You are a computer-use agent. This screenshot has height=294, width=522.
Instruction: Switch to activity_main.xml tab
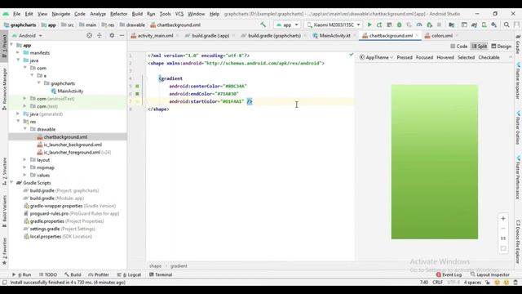(x=155, y=36)
